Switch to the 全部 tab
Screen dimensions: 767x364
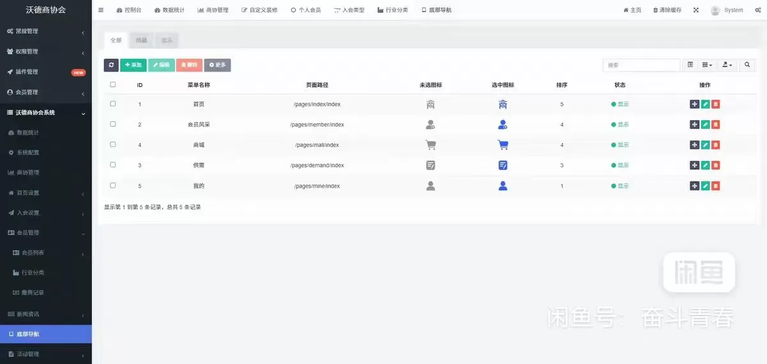[116, 40]
